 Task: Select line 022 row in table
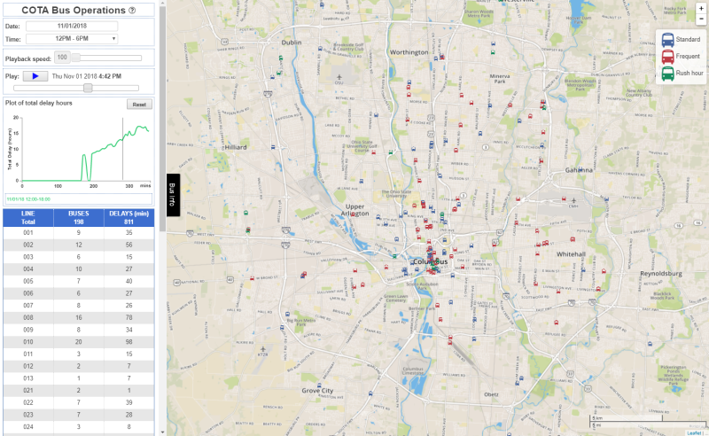pyautogui.click(x=79, y=402)
